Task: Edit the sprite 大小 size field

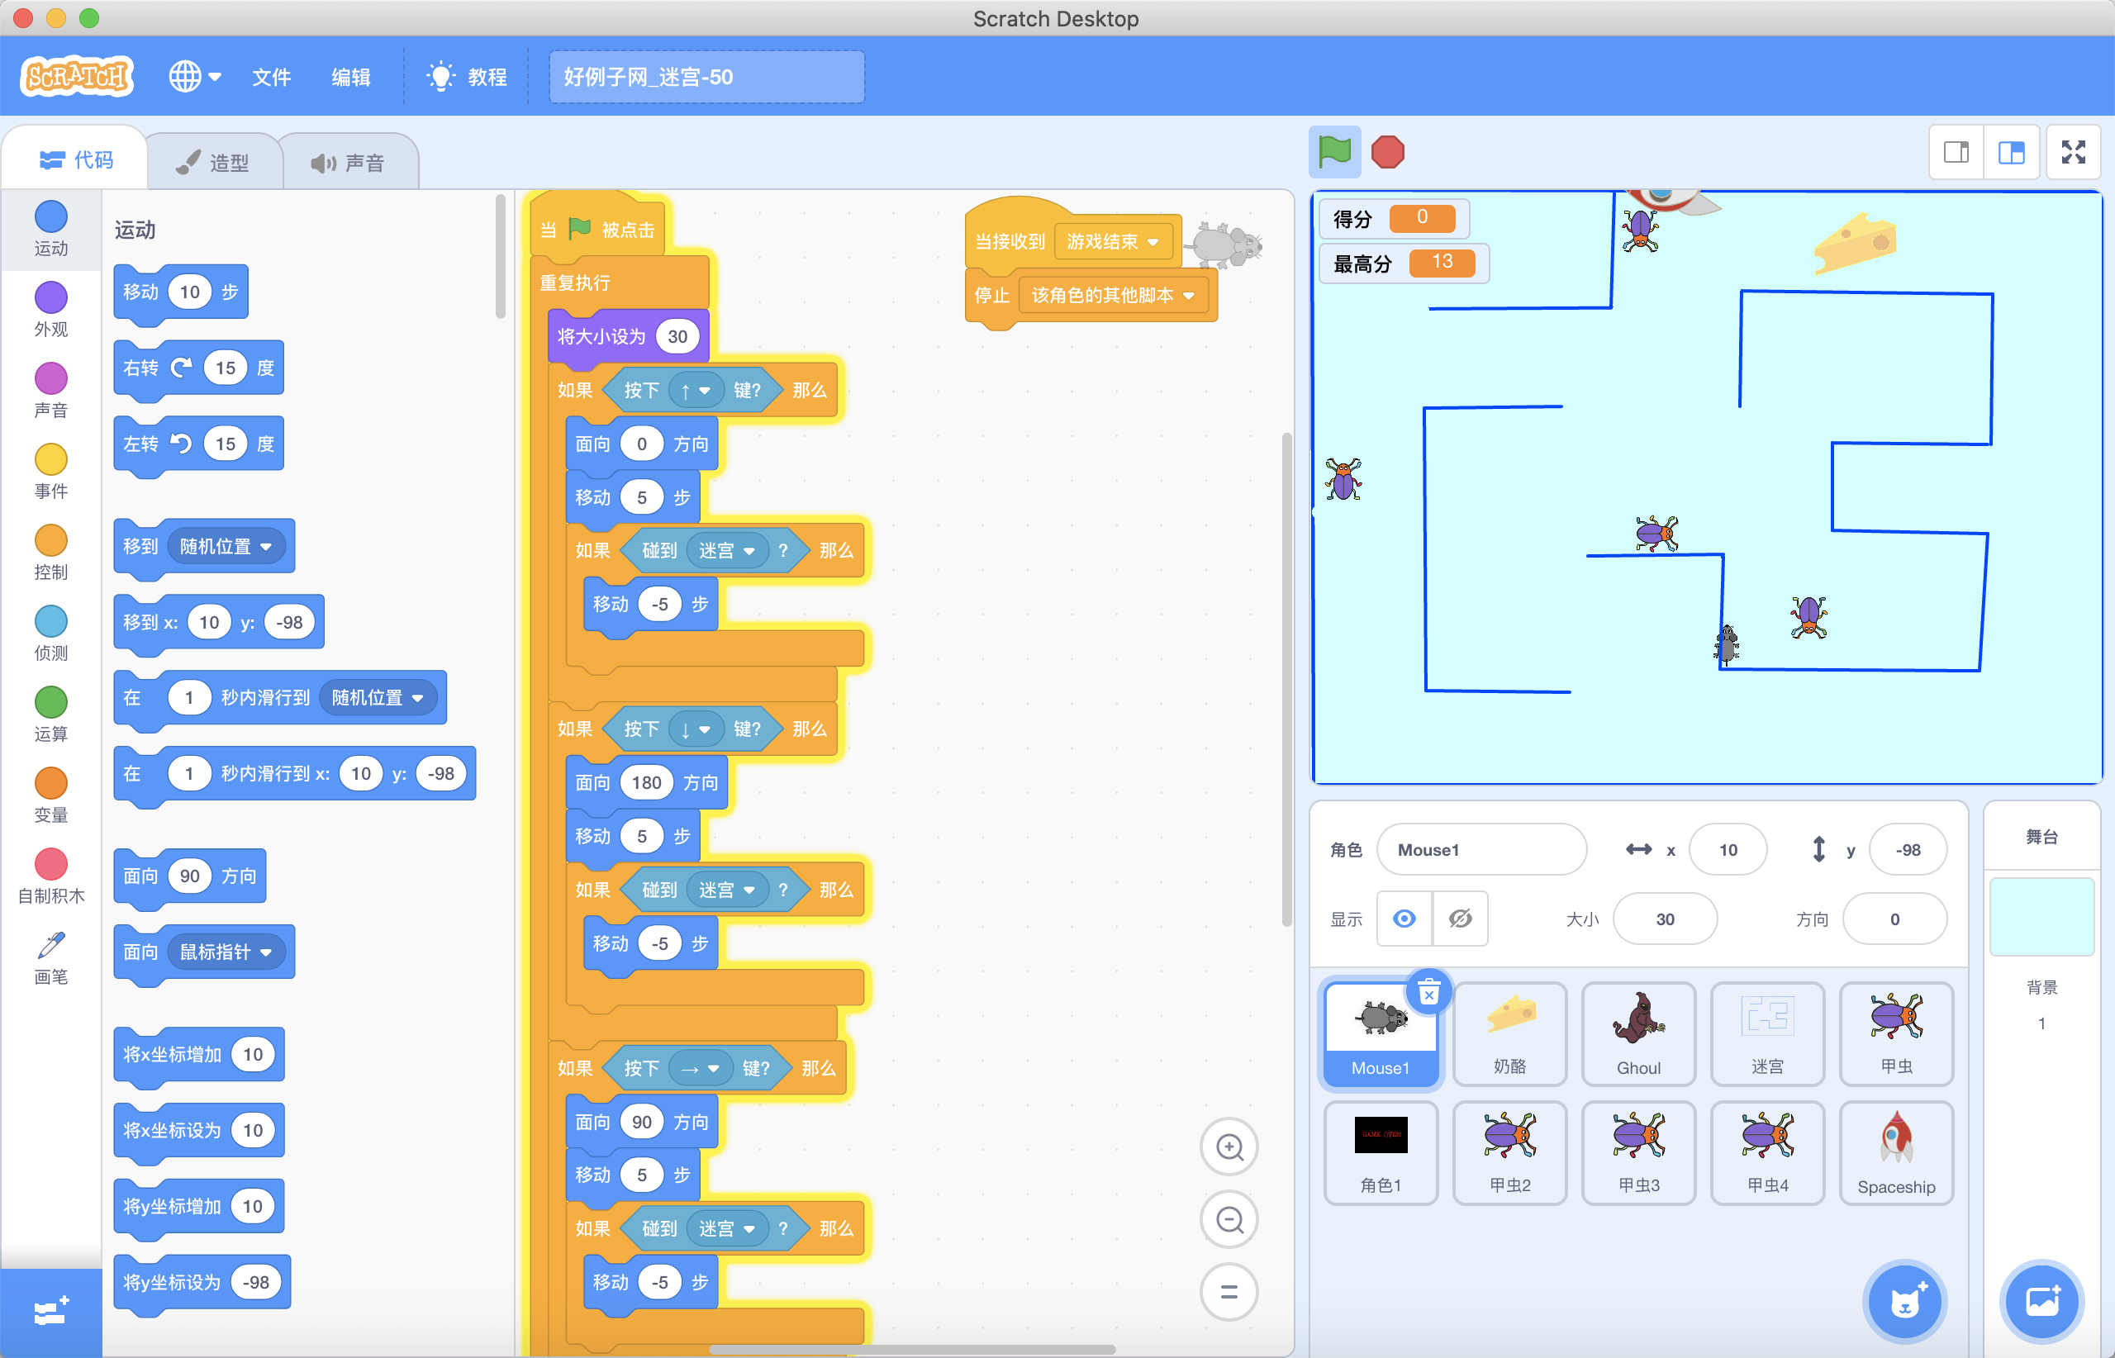Action: coord(1664,919)
